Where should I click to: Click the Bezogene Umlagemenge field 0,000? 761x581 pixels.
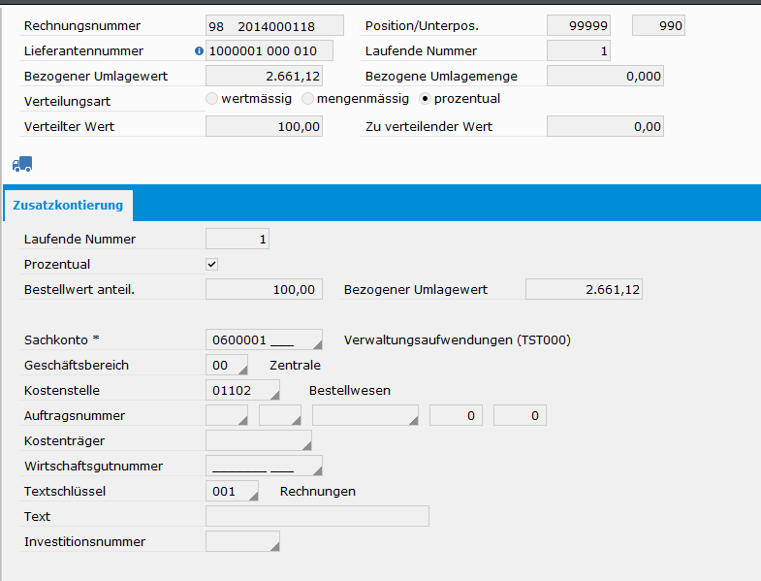pyautogui.click(x=605, y=76)
